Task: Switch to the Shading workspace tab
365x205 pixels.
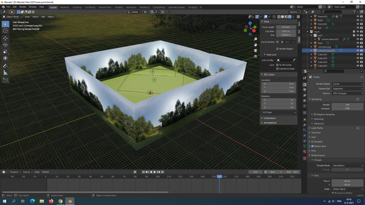Action: tap(119, 7)
